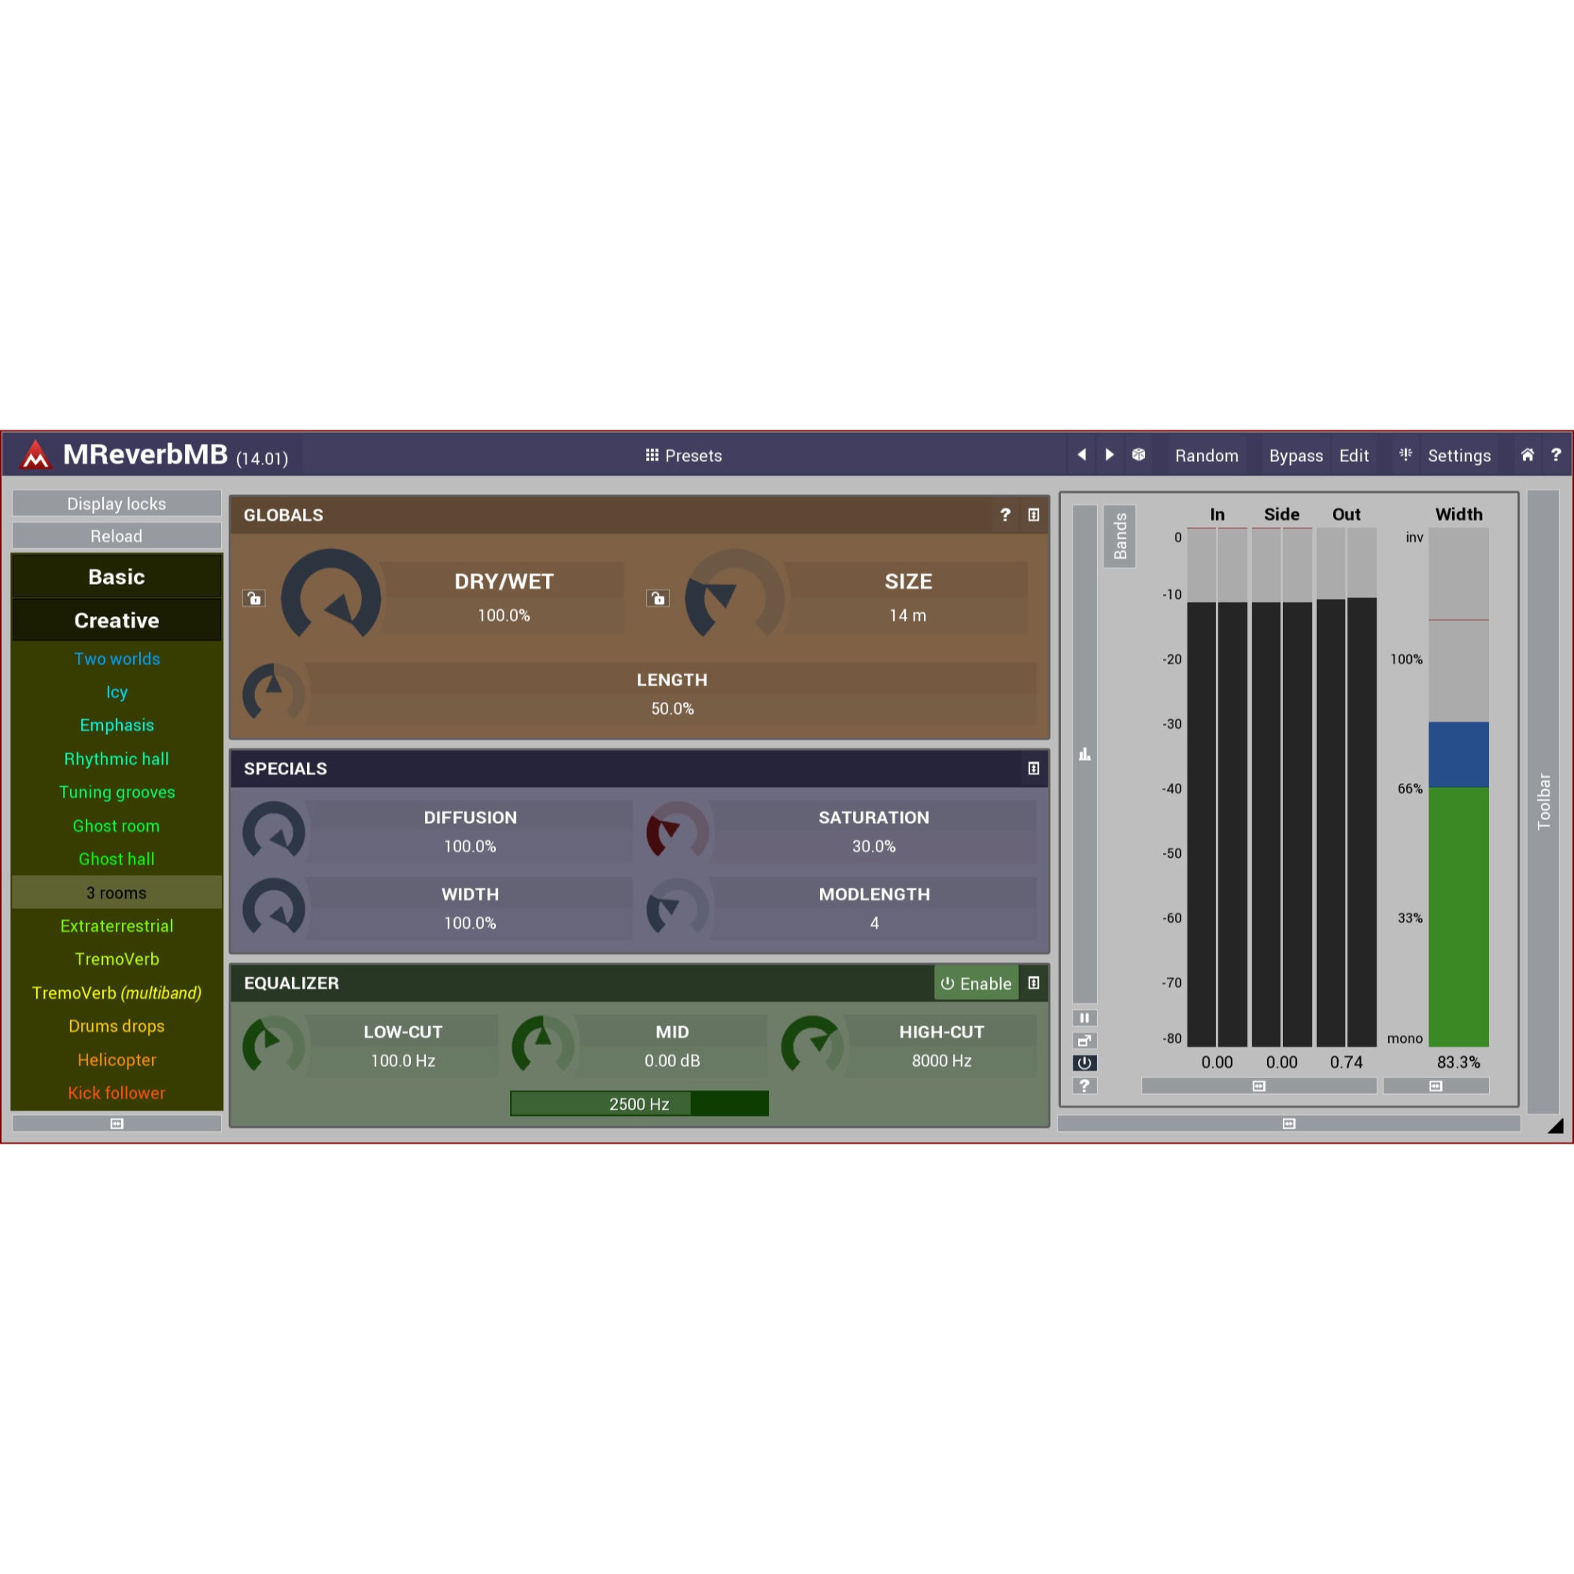Open the home icon in title bar
1574x1574 pixels.
pos(1528,455)
